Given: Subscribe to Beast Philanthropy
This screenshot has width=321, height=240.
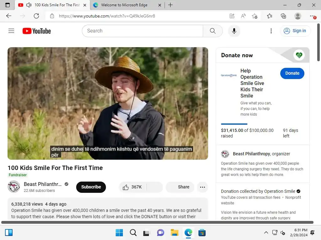Looking at the screenshot, I should pos(91,187).
